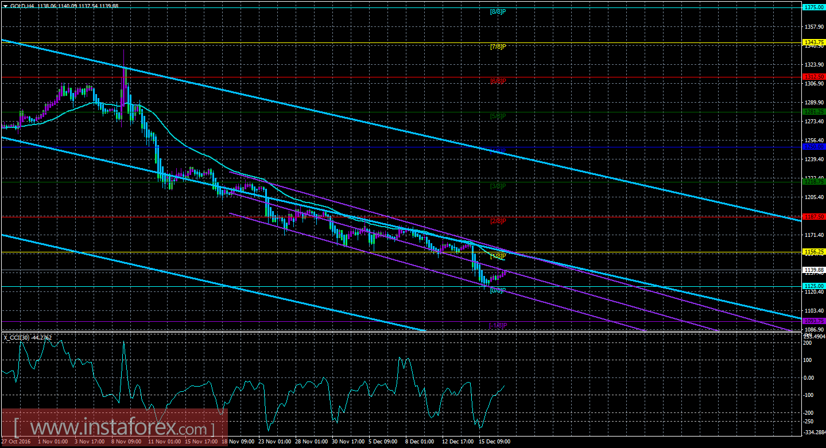Select the cyan 1125.00 price tag
The width and height of the screenshot is (826, 448).
click(x=814, y=286)
